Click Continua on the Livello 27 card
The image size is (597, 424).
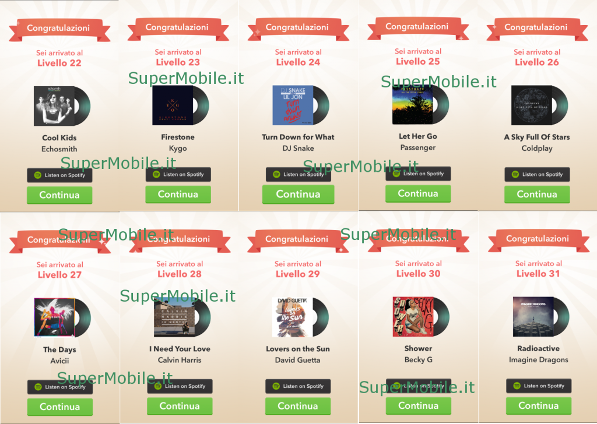(60, 407)
